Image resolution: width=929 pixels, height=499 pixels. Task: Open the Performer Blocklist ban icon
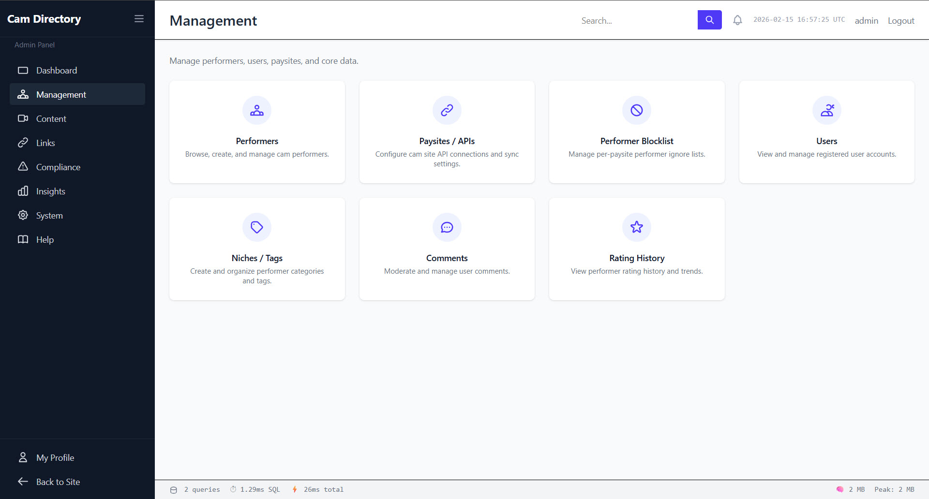pyautogui.click(x=637, y=110)
